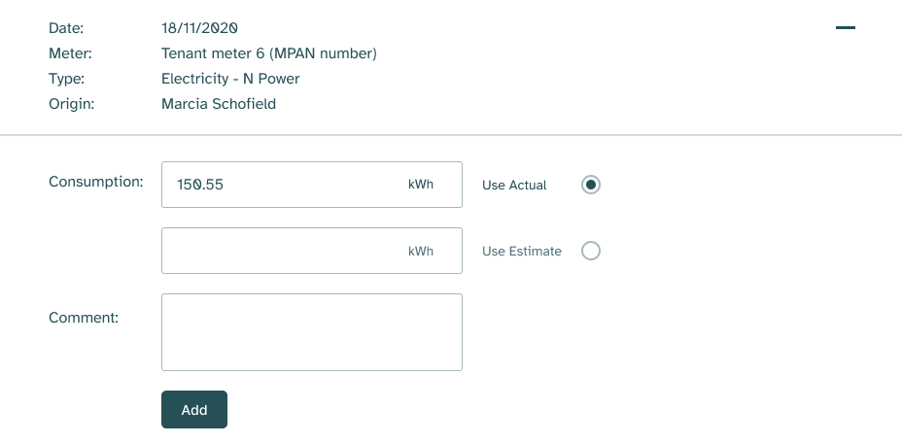The image size is (902, 444).
Task: Click the "Use Actual" text label
Action: (x=514, y=185)
